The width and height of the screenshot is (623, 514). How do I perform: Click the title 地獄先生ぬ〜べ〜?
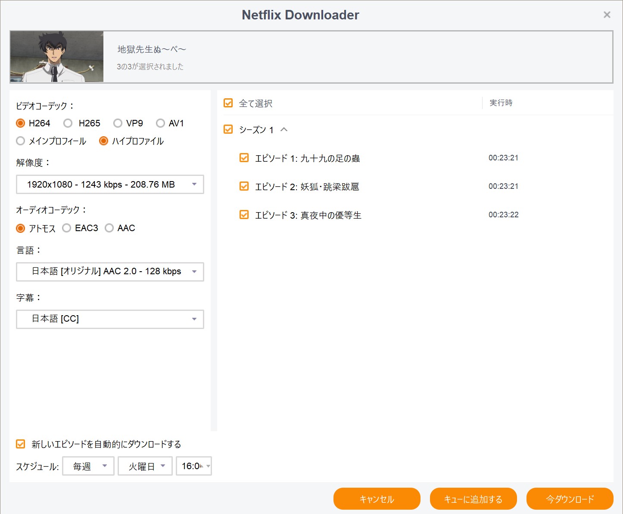(x=152, y=50)
